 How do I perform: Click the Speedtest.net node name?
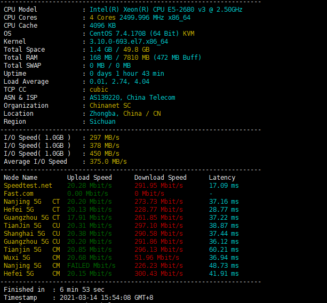(28, 186)
